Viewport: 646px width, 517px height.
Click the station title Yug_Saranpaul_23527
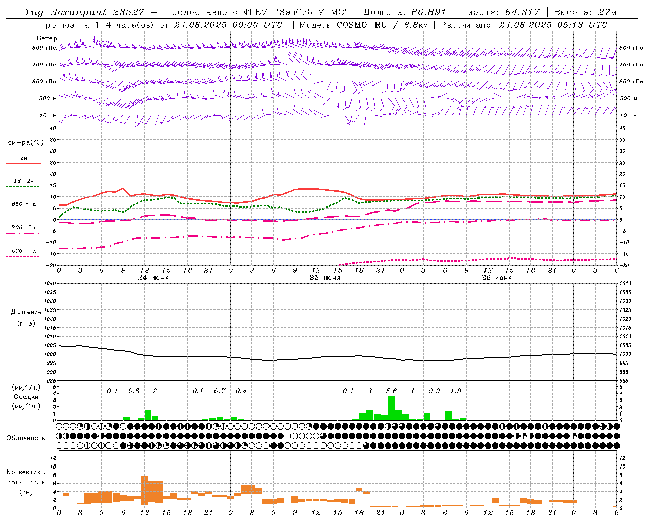point(84,12)
